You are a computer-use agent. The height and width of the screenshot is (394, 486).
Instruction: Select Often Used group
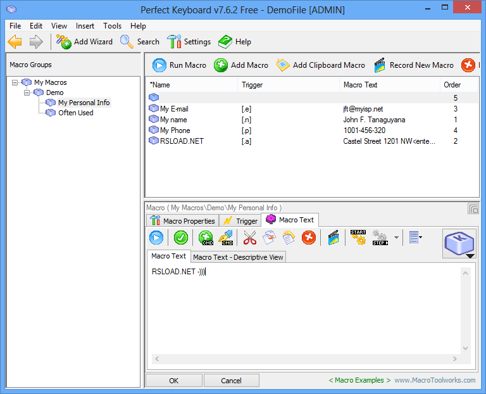(76, 113)
